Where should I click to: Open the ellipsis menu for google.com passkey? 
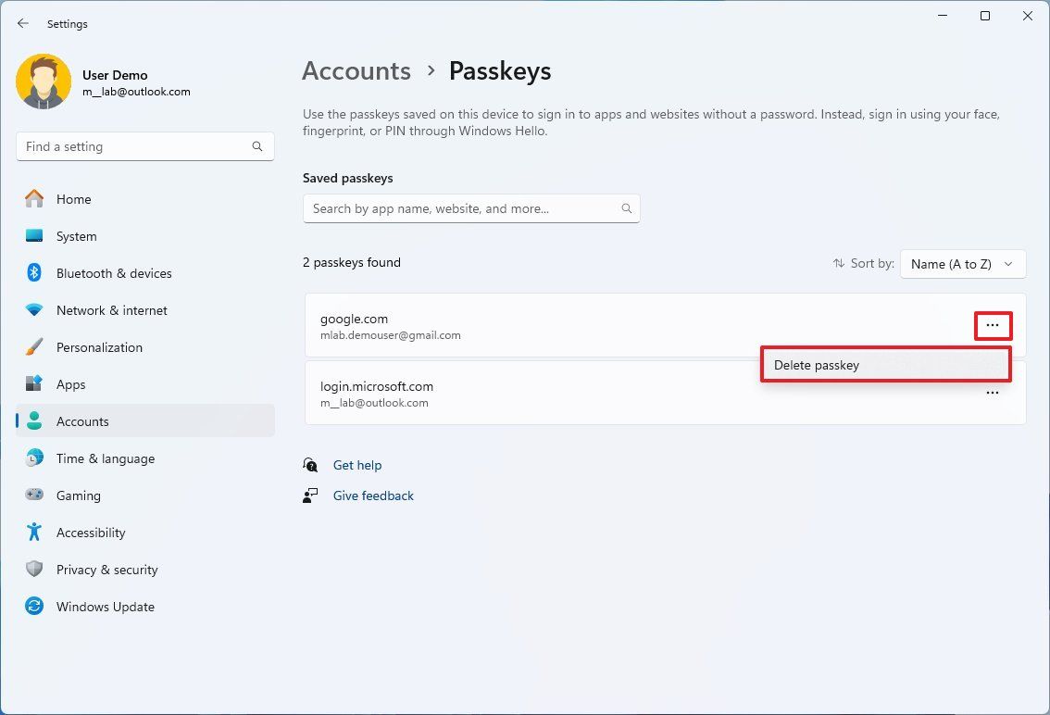[x=993, y=325]
